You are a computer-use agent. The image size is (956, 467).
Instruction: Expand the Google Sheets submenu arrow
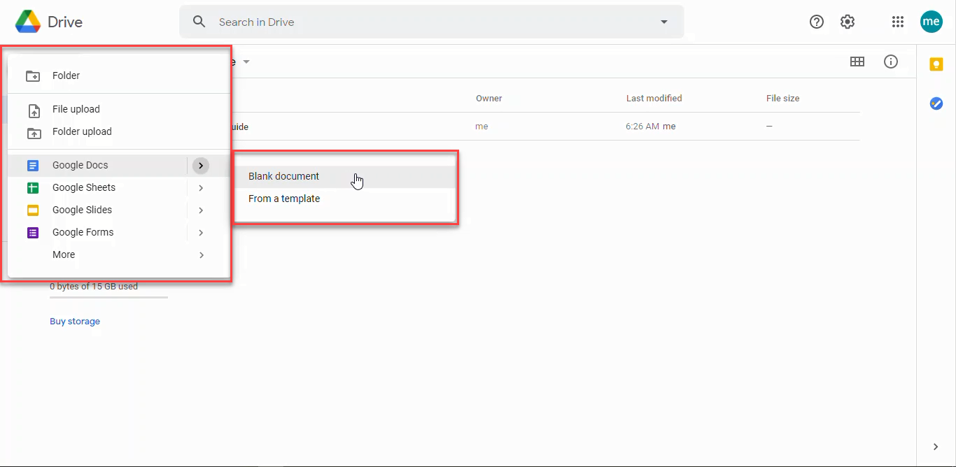click(x=201, y=187)
